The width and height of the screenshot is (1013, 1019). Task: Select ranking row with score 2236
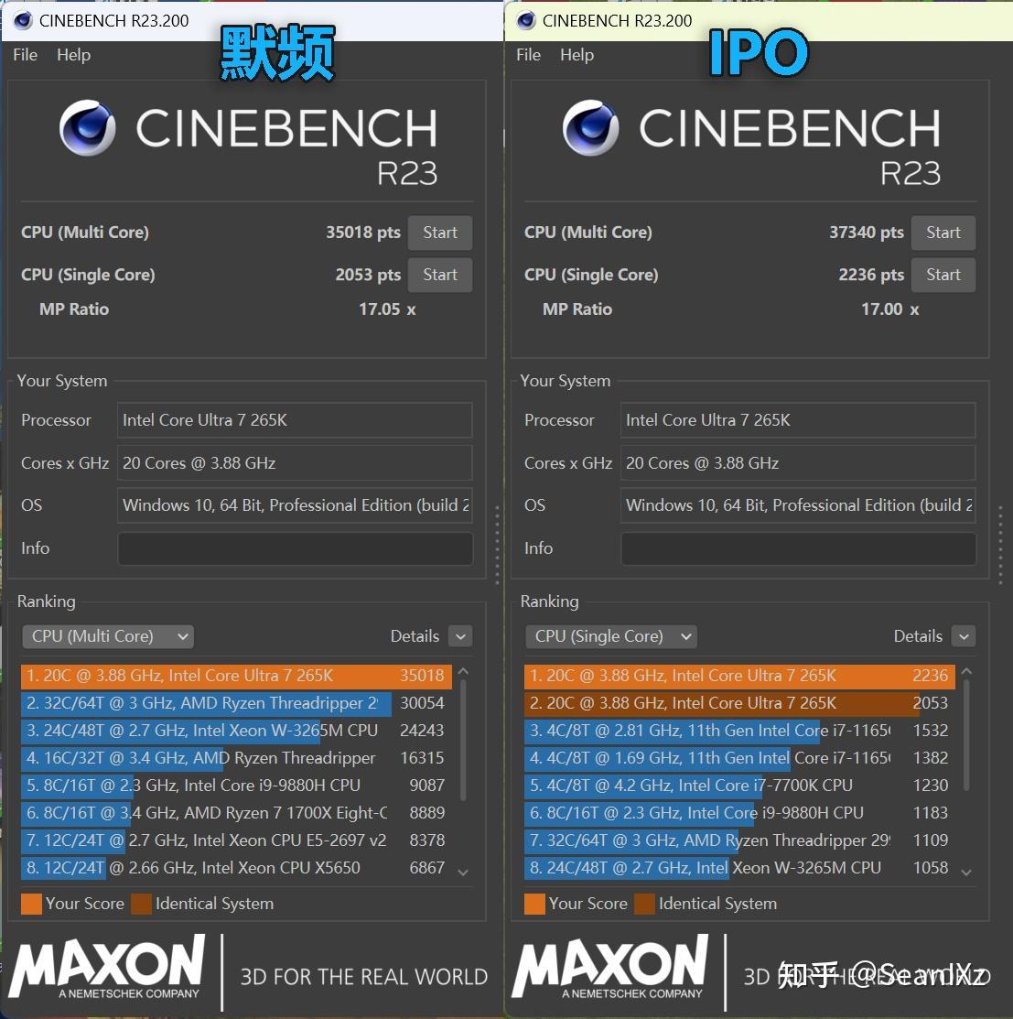739,676
